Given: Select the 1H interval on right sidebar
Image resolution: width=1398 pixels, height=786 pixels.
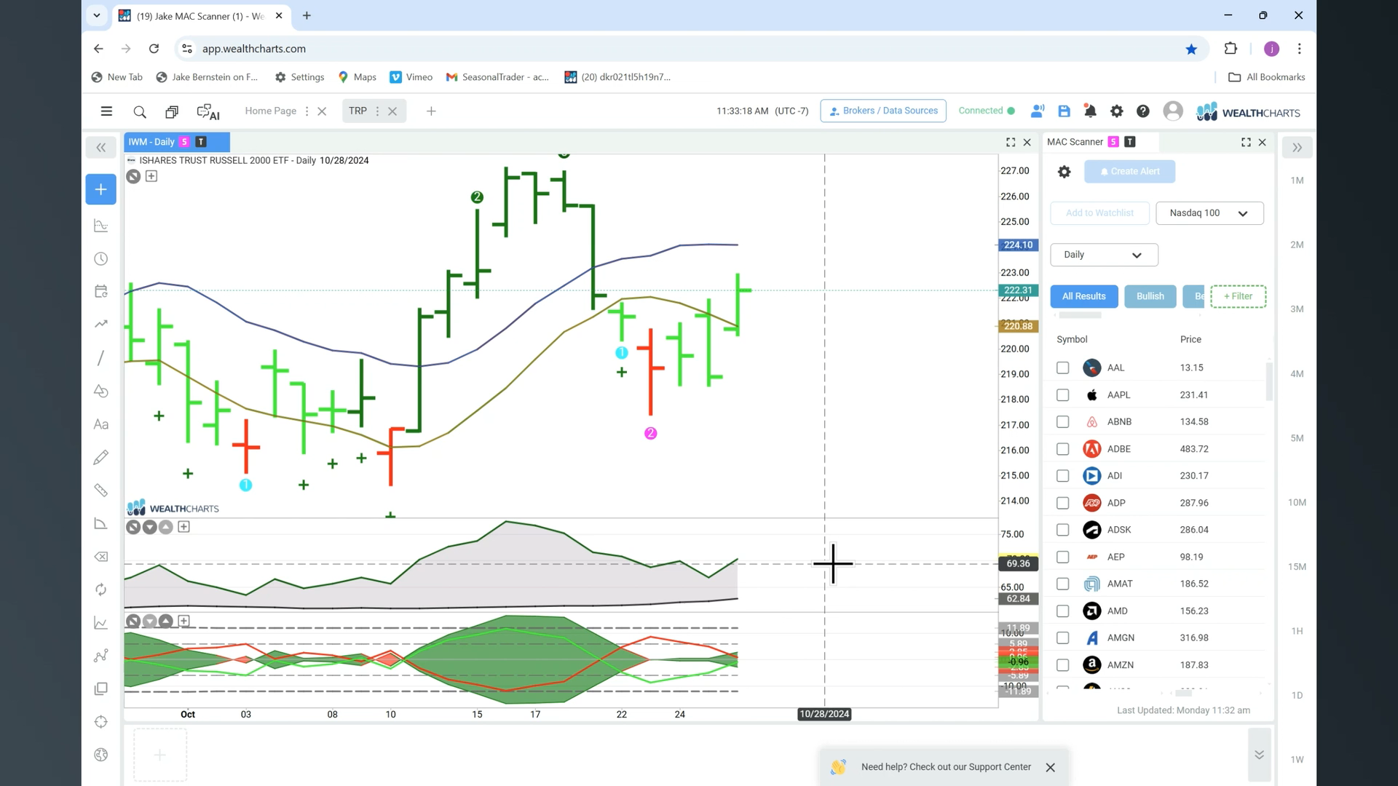Looking at the screenshot, I should (1297, 632).
